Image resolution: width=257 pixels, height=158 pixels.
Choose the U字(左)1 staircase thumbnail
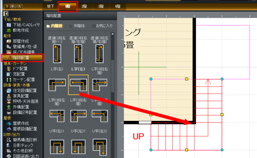[77, 147]
